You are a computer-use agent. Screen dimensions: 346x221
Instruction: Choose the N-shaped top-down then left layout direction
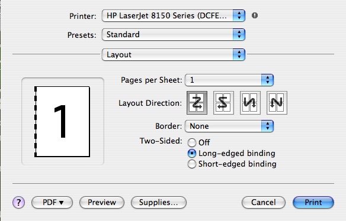[277, 103]
